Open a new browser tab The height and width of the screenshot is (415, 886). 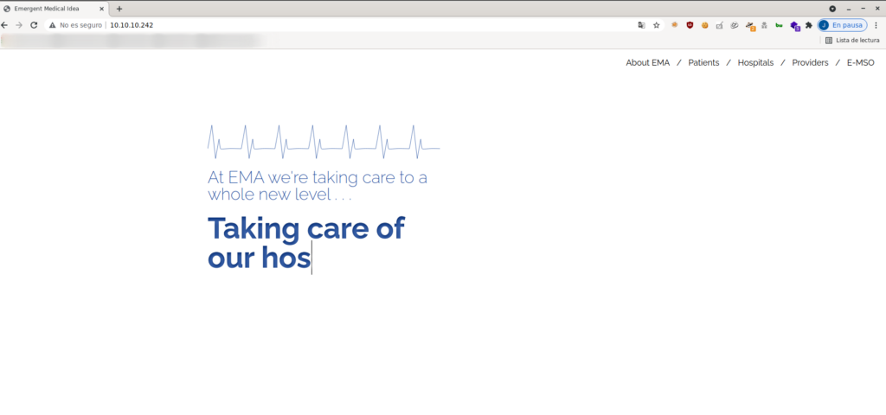119,9
